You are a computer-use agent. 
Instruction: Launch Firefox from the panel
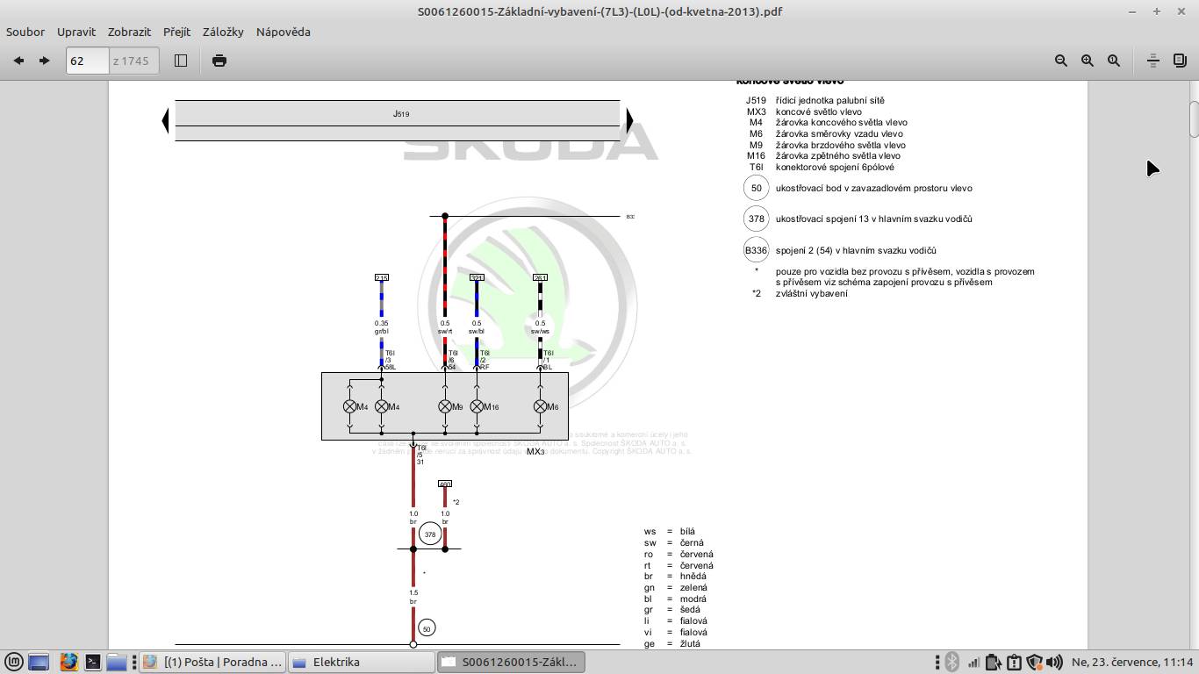click(x=69, y=662)
